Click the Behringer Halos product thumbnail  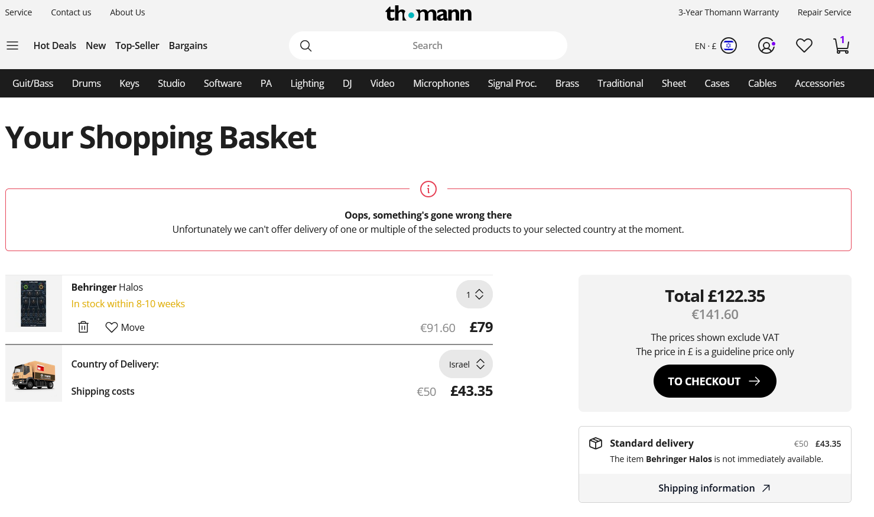pyautogui.click(x=34, y=304)
